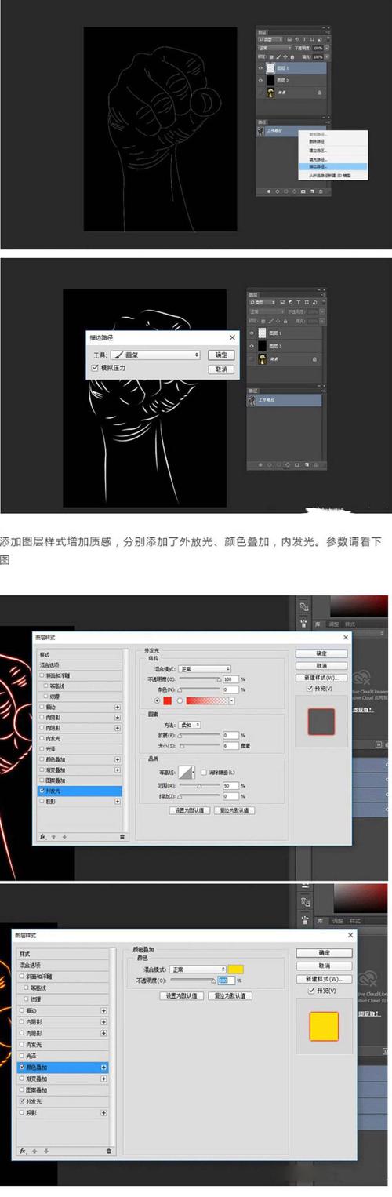Tick 光泽 checkbox in Color Overlay dialog
The image size is (392, 1197).
click(22, 1056)
